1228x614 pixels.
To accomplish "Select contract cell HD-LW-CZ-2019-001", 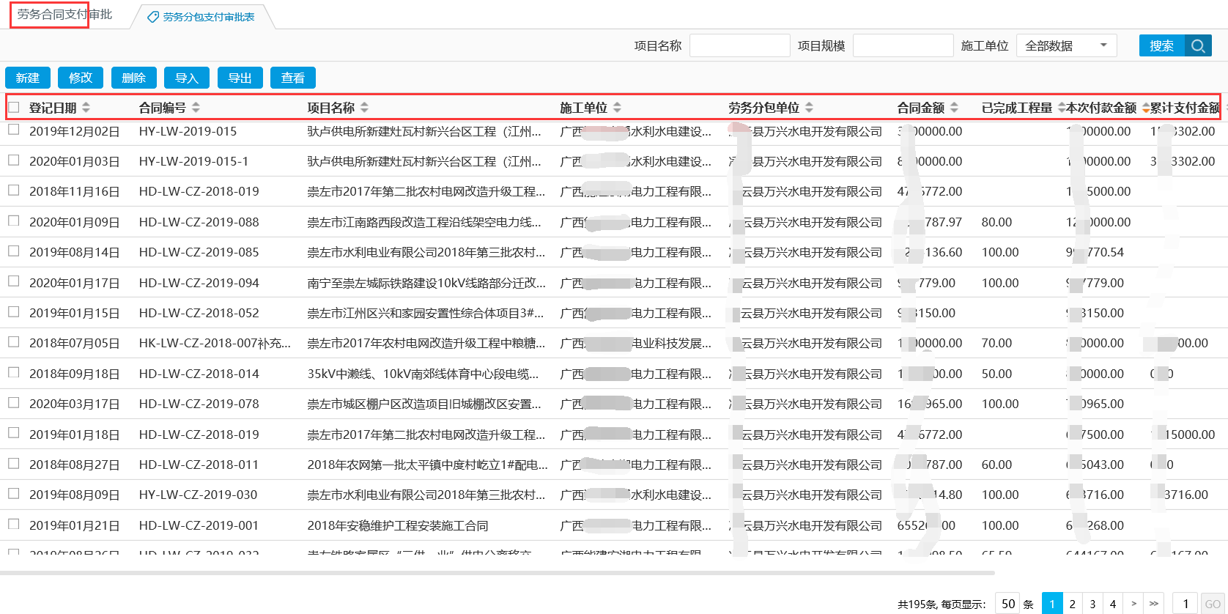I will [x=199, y=525].
